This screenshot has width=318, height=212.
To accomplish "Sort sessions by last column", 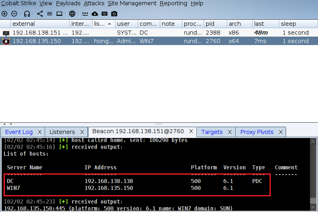I will 266,24.
